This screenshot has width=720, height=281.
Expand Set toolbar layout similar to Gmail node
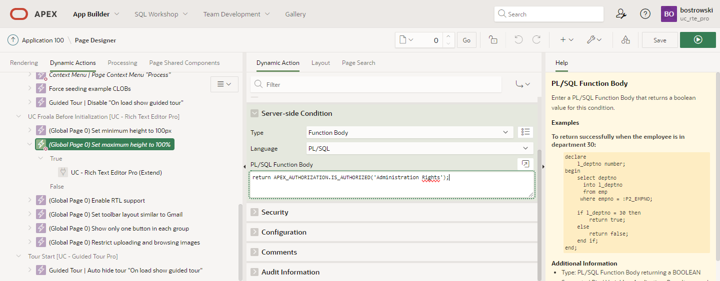(30, 215)
